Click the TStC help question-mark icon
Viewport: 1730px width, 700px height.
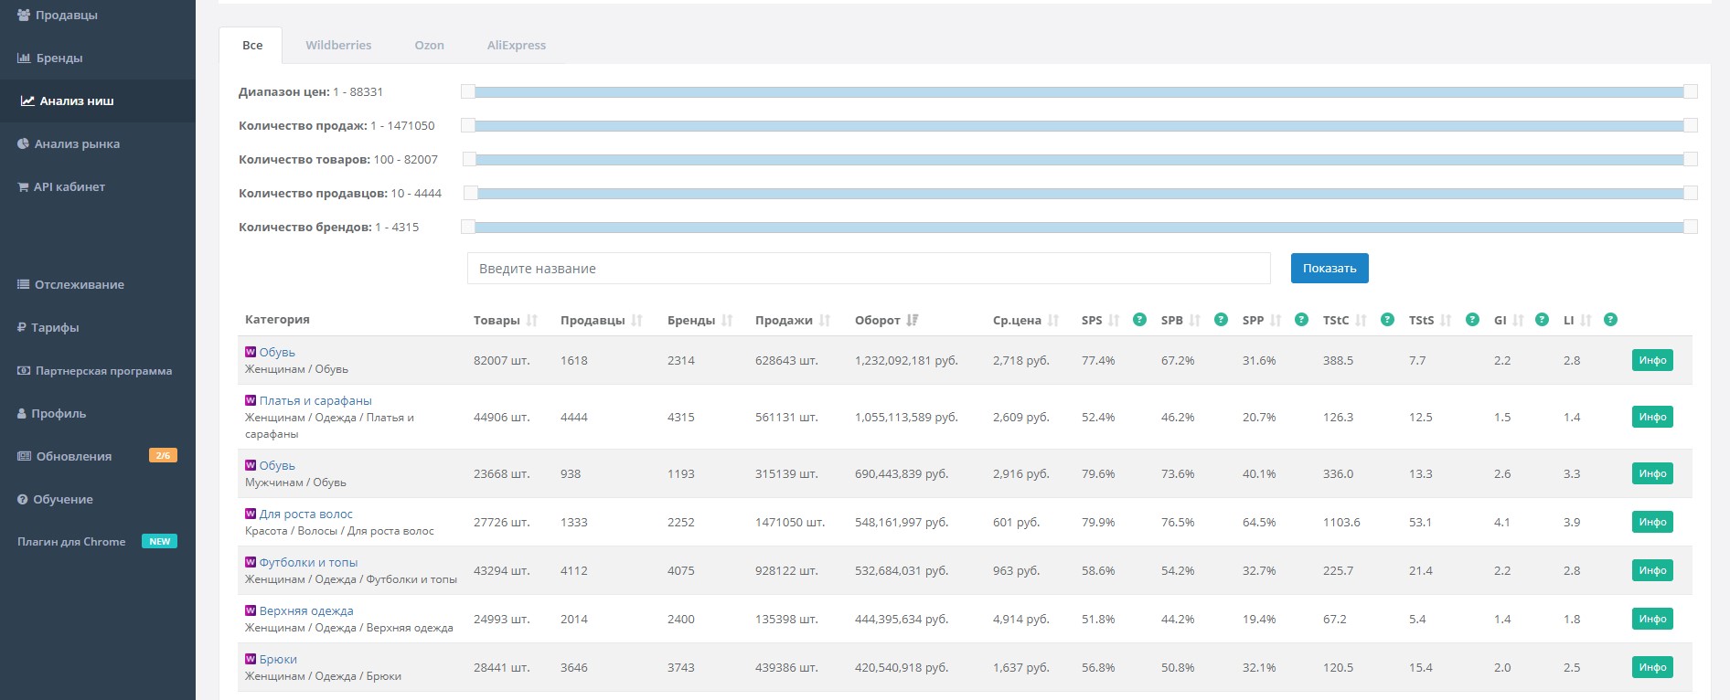pyautogui.click(x=1387, y=320)
